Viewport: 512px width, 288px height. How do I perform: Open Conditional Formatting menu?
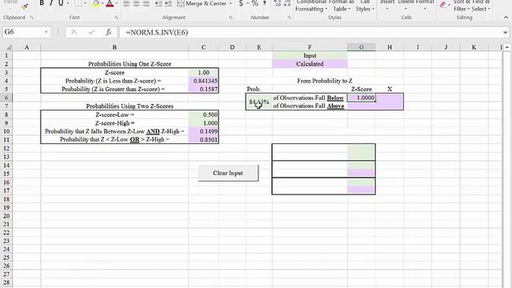point(311,6)
